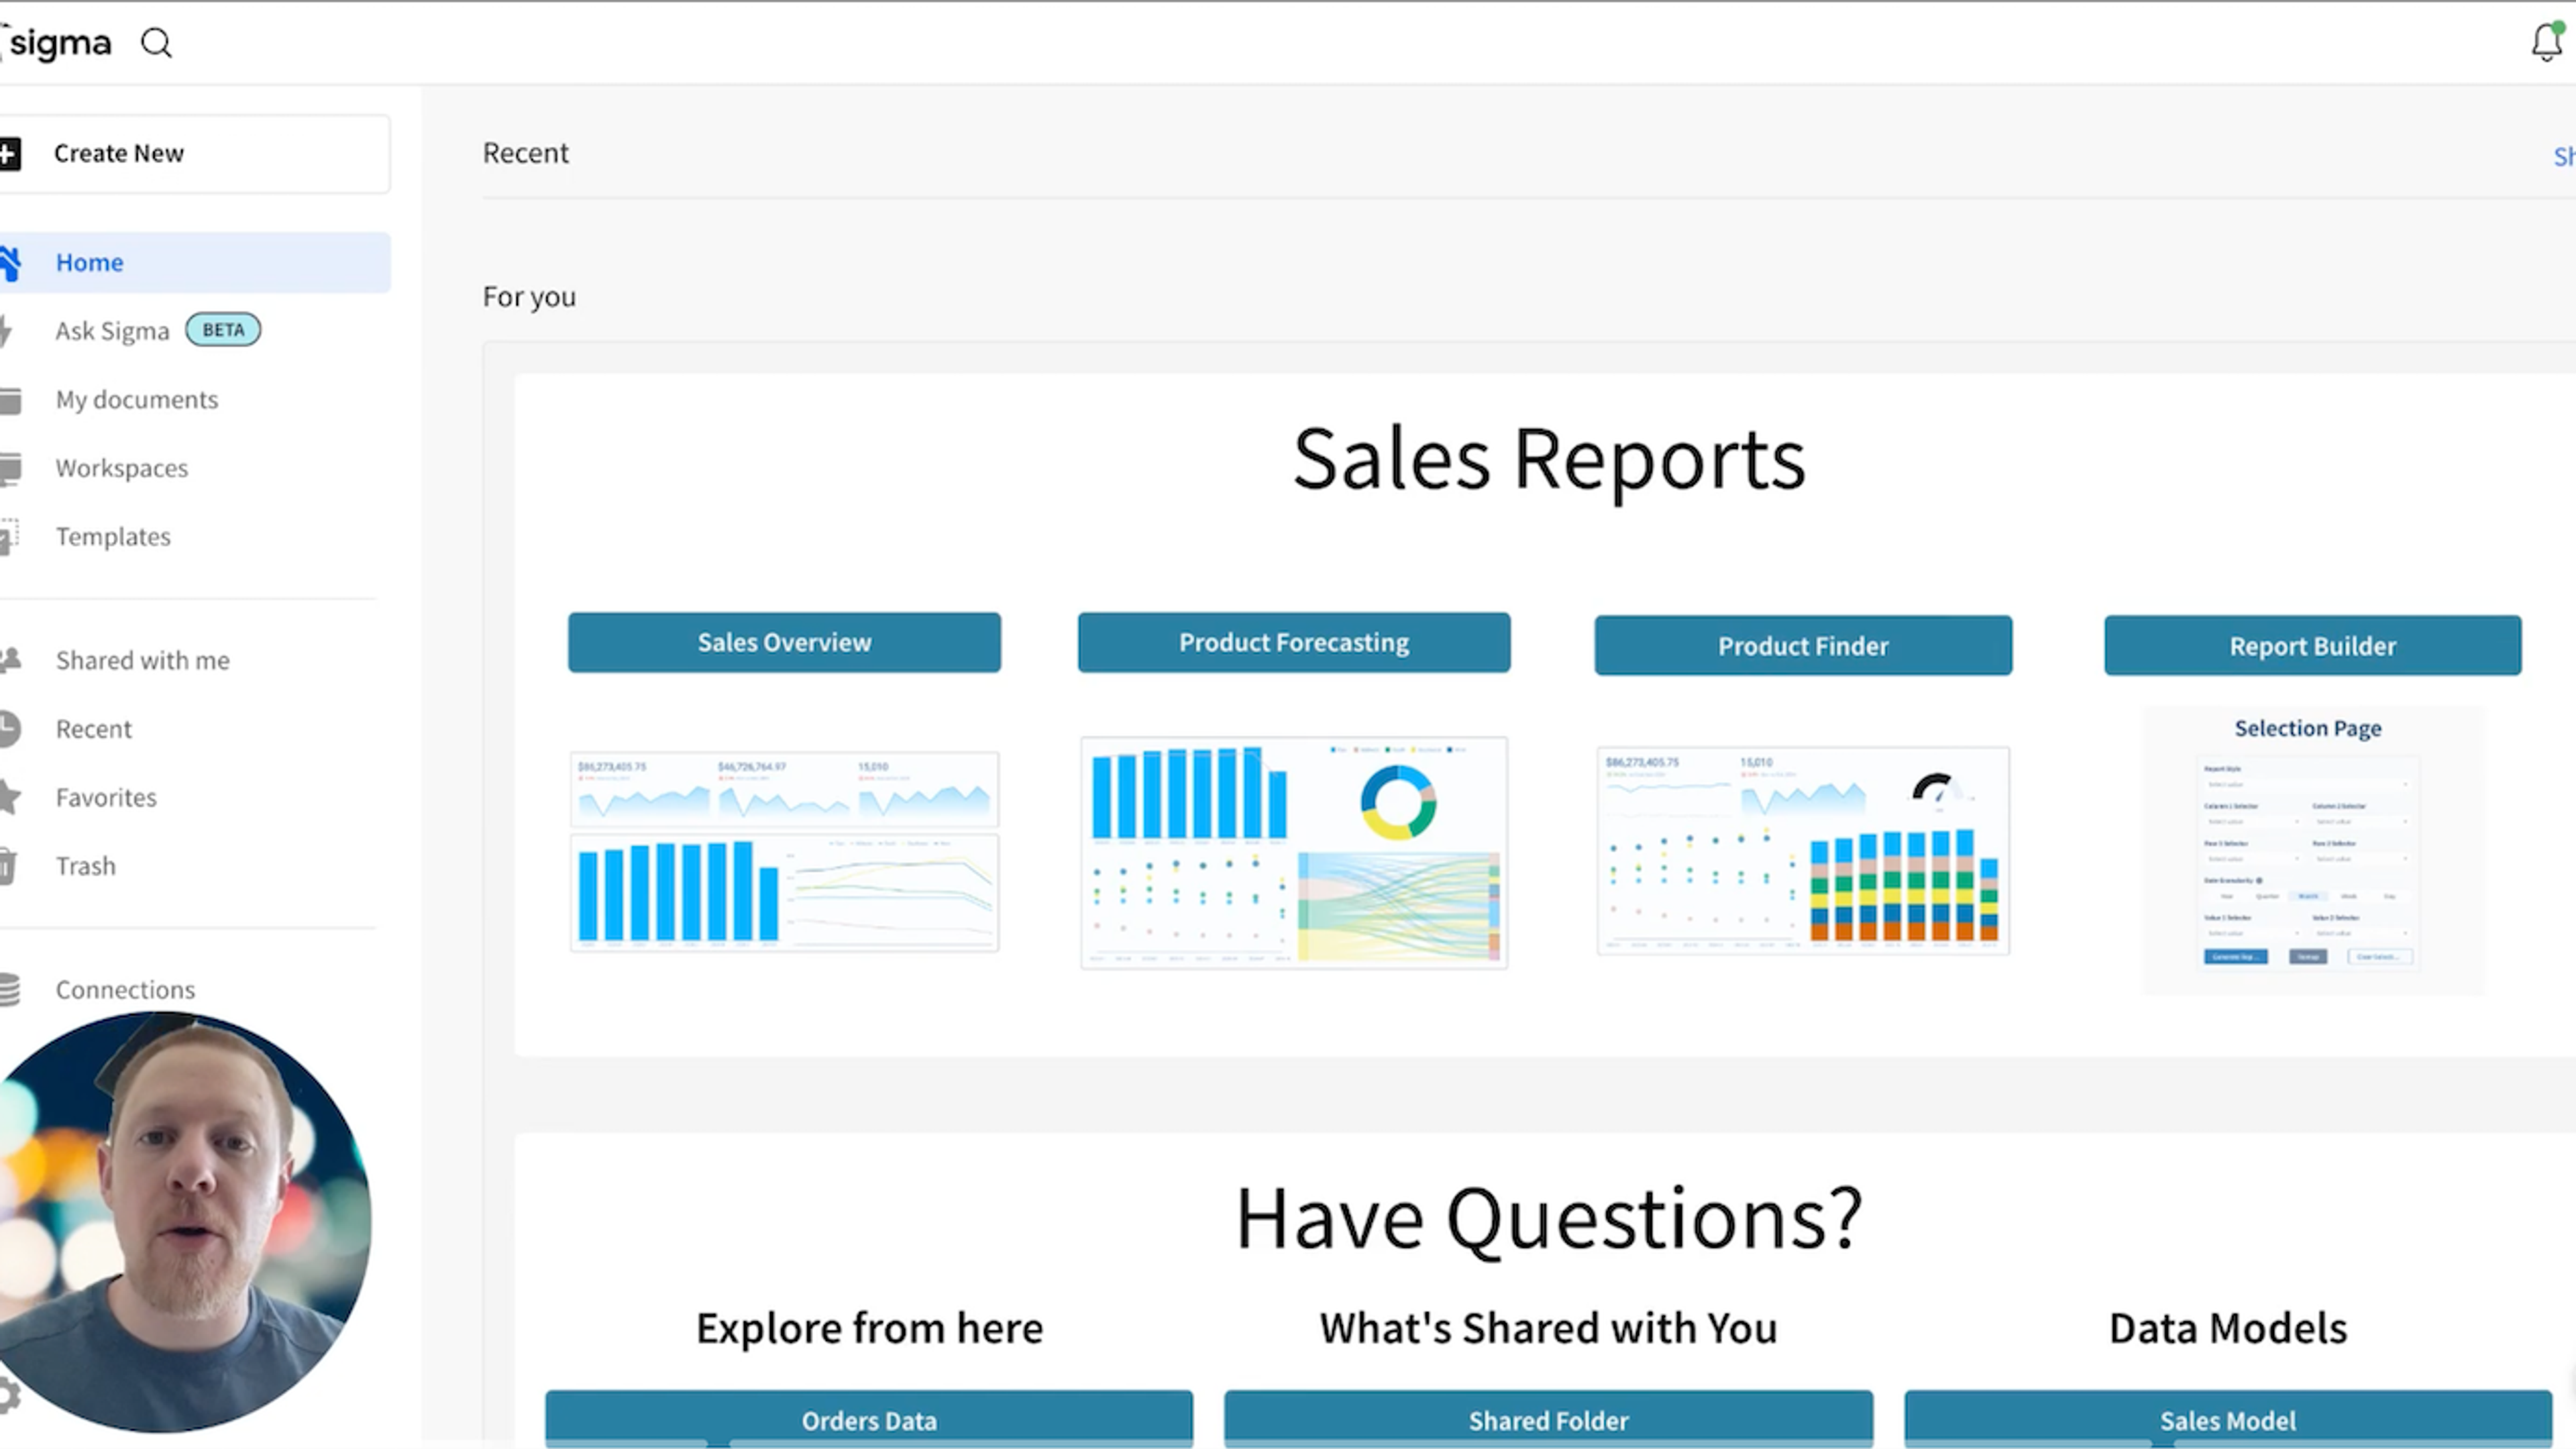Click the Workspaces icon
Screen dimensions: 2576x1449
point(10,468)
